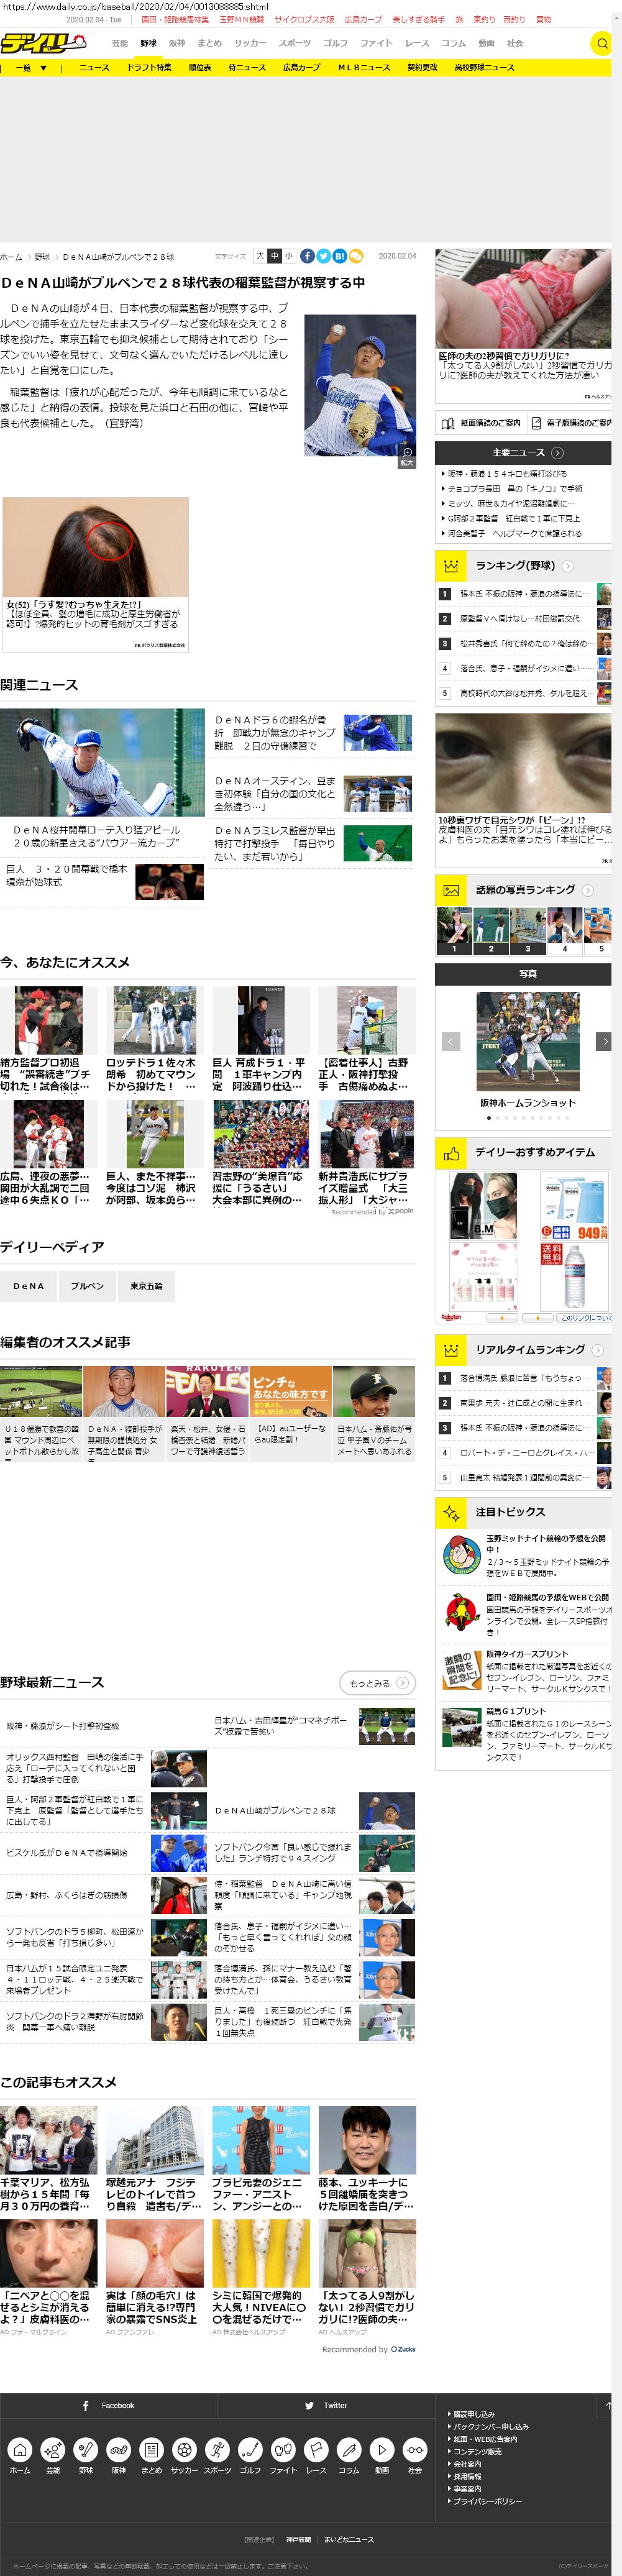Click the Hatena bookmark B! share icon
The width and height of the screenshot is (622, 2576).
click(x=339, y=256)
